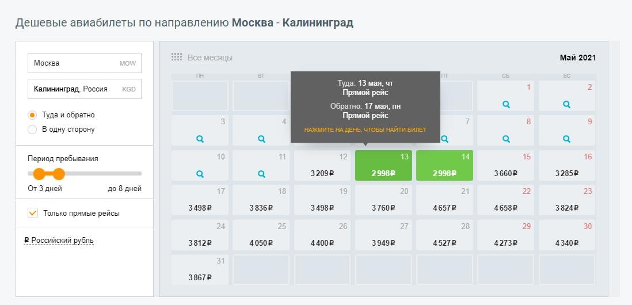Click the От 3 дней label

point(45,189)
